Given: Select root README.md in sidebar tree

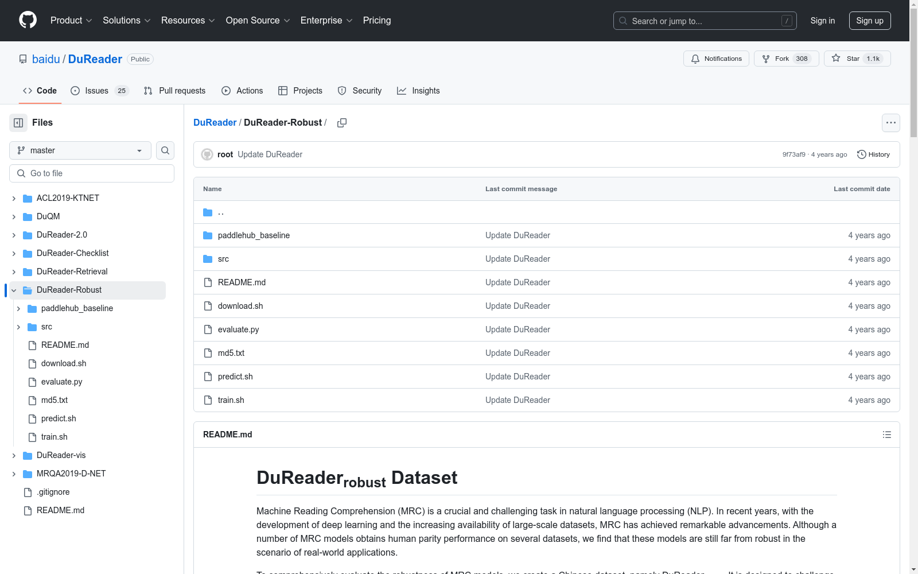Looking at the screenshot, I should pyautogui.click(x=60, y=510).
